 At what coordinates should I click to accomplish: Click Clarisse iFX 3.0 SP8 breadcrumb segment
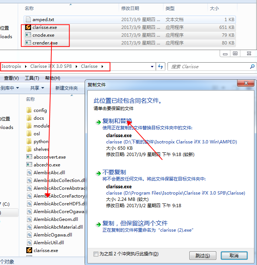(51, 66)
